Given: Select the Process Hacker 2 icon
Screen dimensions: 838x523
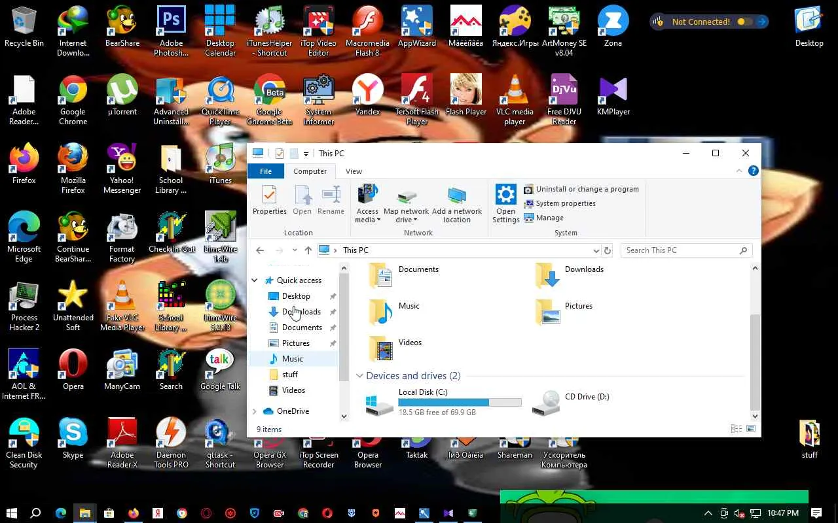Looking at the screenshot, I should pyautogui.click(x=24, y=306).
